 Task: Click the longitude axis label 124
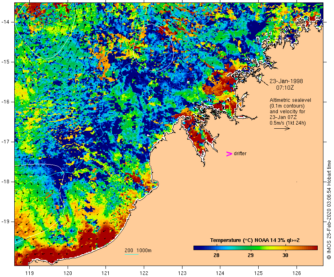pyautogui.click(x=220, y=273)
